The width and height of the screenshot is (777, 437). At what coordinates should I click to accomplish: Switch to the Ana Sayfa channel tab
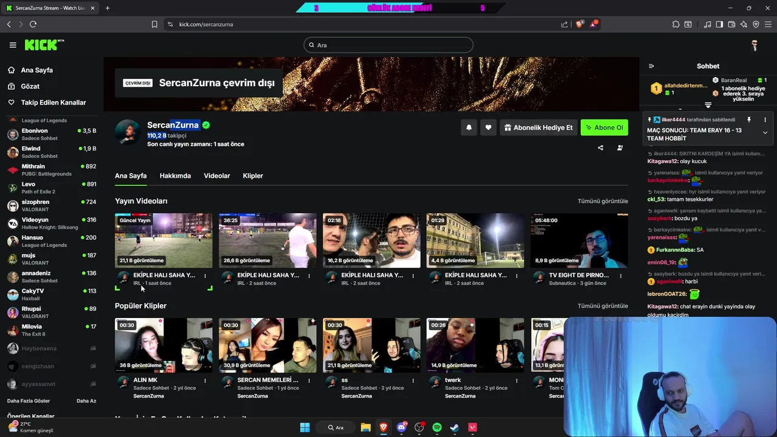pyautogui.click(x=131, y=176)
